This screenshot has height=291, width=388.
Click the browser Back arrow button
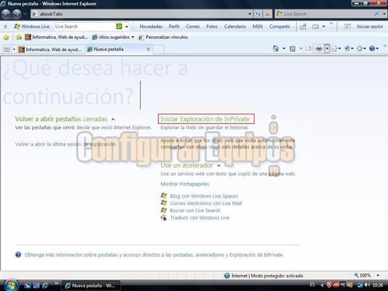[6, 14]
